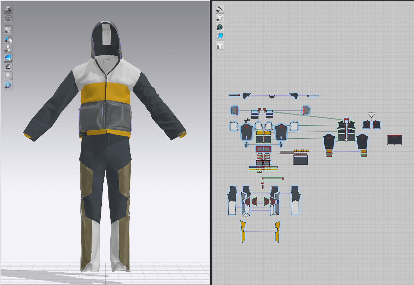Expand the avatar head render style options
The height and width of the screenshot is (285, 414).
coord(8,76)
